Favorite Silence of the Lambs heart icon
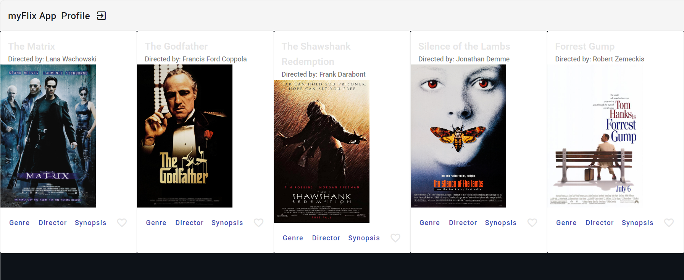 tap(532, 223)
